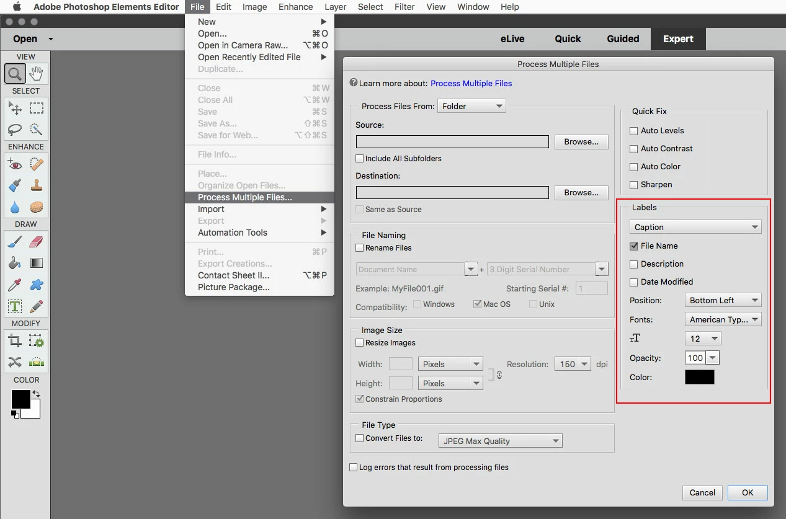
Task: Select the Recompose tool
Action: (37, 341)
